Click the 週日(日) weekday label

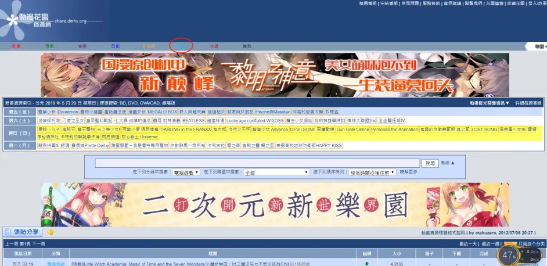coord(19,134)
